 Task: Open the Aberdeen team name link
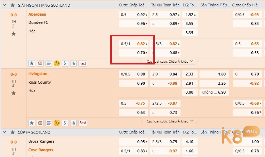click(x=37, y=14)
